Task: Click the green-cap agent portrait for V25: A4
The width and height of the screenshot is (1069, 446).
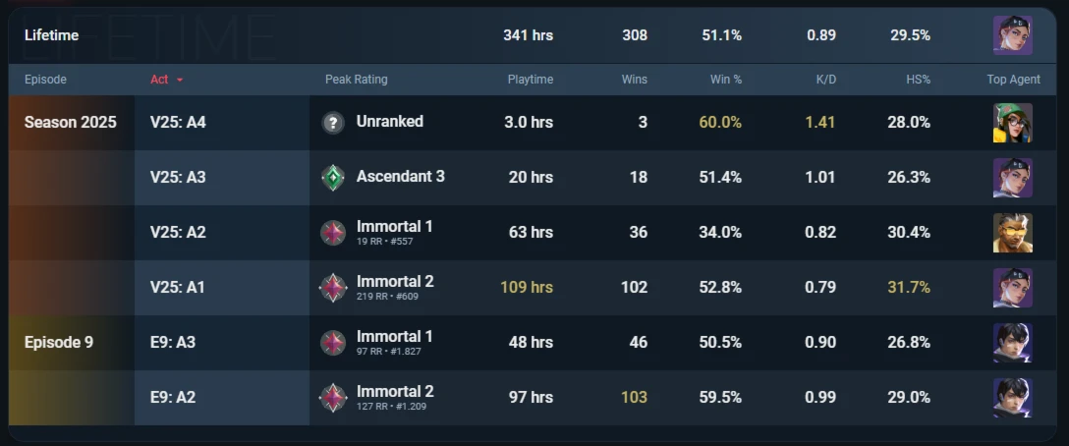Action: (x=1012, y=123)
